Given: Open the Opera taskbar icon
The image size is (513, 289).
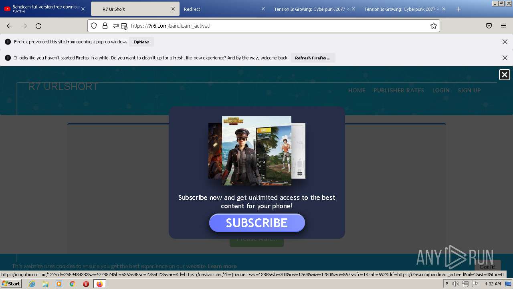Looking at the screenshot, I should coord(86,284).
